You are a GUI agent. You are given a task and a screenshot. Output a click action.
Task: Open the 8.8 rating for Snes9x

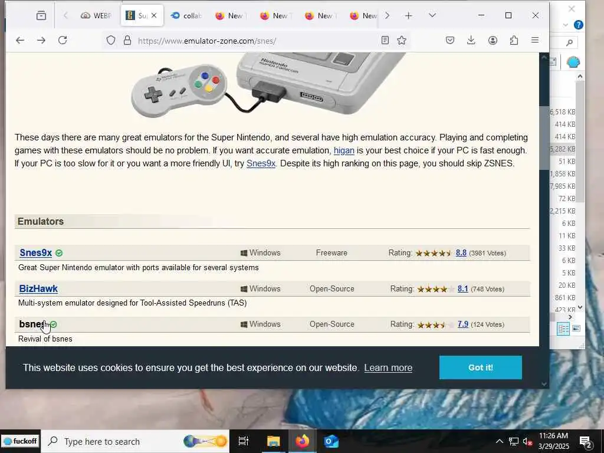pos(461,252)
